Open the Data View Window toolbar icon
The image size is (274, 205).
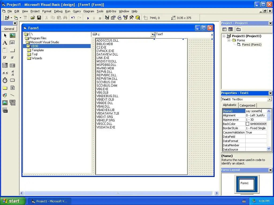pos(138,18)
